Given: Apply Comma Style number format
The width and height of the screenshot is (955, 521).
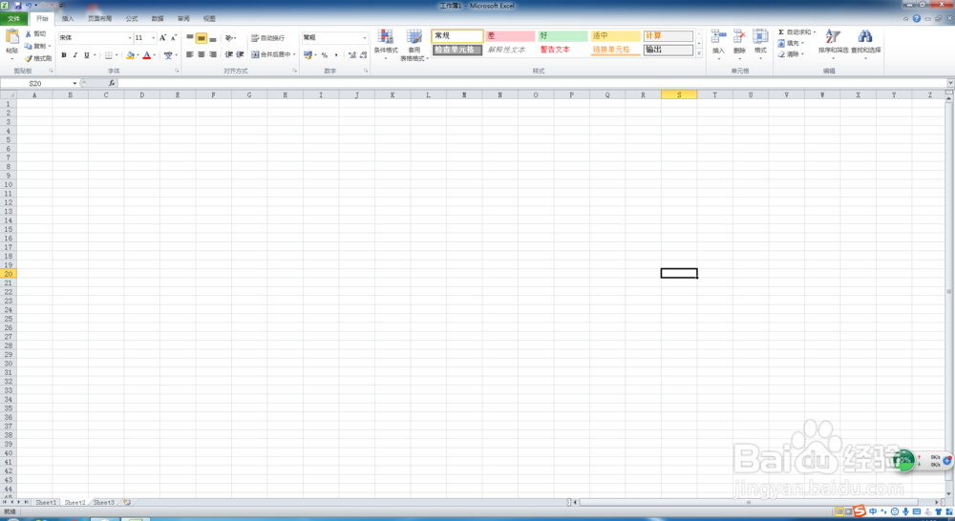Looking at the screenshot, I should (x=336, y=55).
